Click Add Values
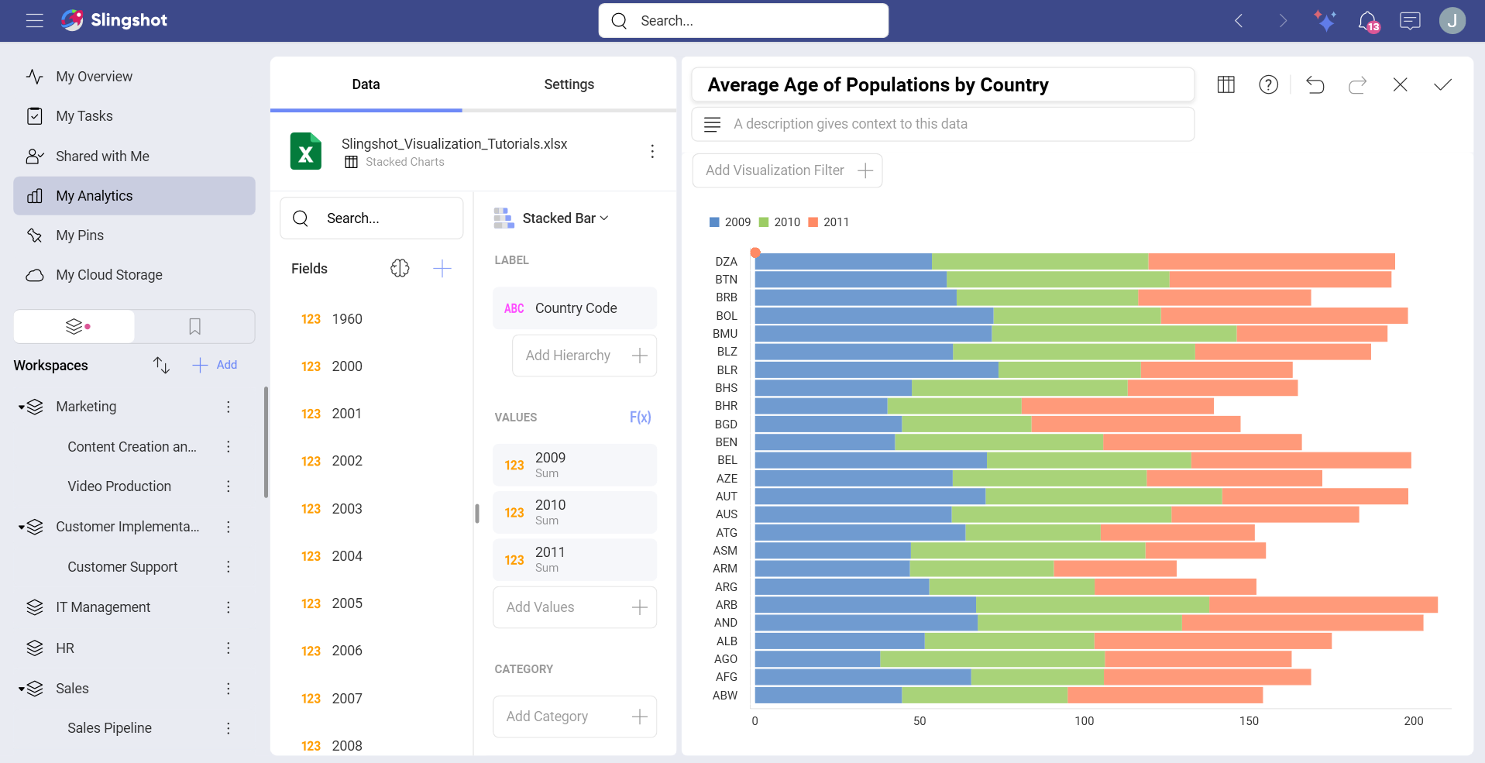 [x=575, y=607]
